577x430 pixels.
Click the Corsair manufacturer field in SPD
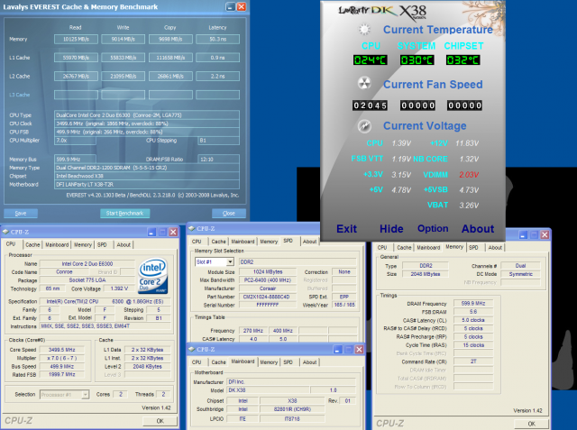[268, 288]
